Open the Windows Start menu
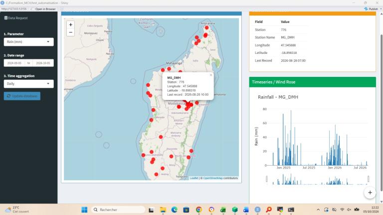383x215 pixels. pos(84,210)
